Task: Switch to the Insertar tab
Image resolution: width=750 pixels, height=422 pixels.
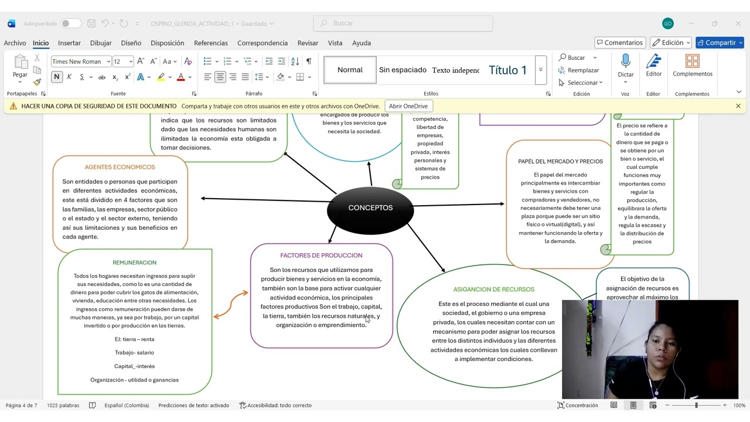Action: coord(69,43)
